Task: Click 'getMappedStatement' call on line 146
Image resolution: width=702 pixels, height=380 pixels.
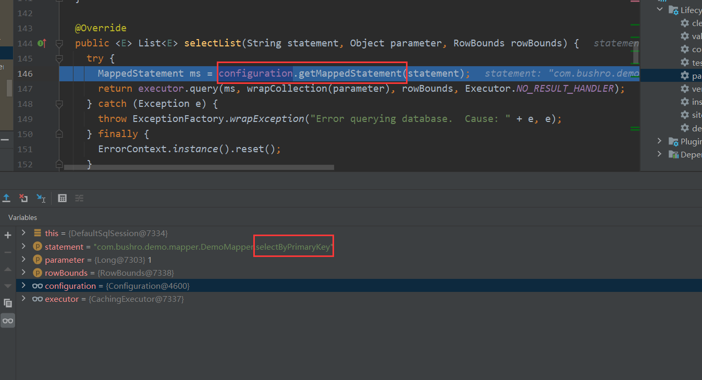Action: click(x=350, y=73)
